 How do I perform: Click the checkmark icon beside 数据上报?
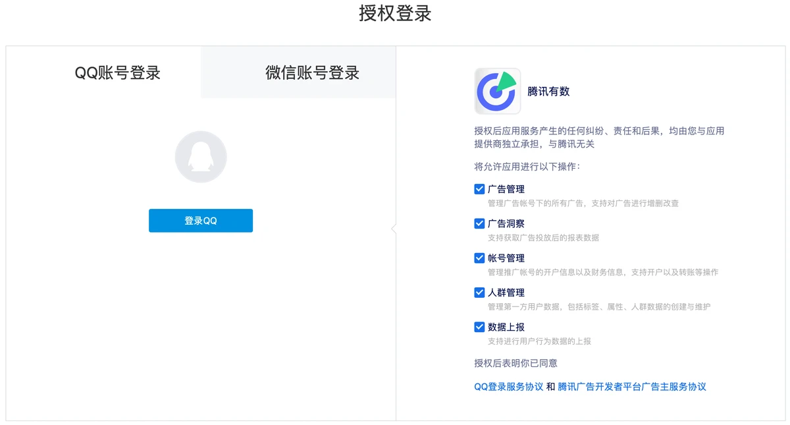[480, 326]
